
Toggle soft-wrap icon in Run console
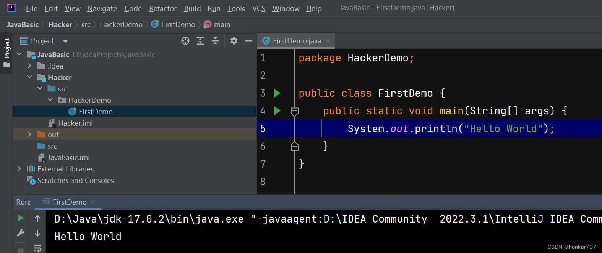tap(37, 248)
